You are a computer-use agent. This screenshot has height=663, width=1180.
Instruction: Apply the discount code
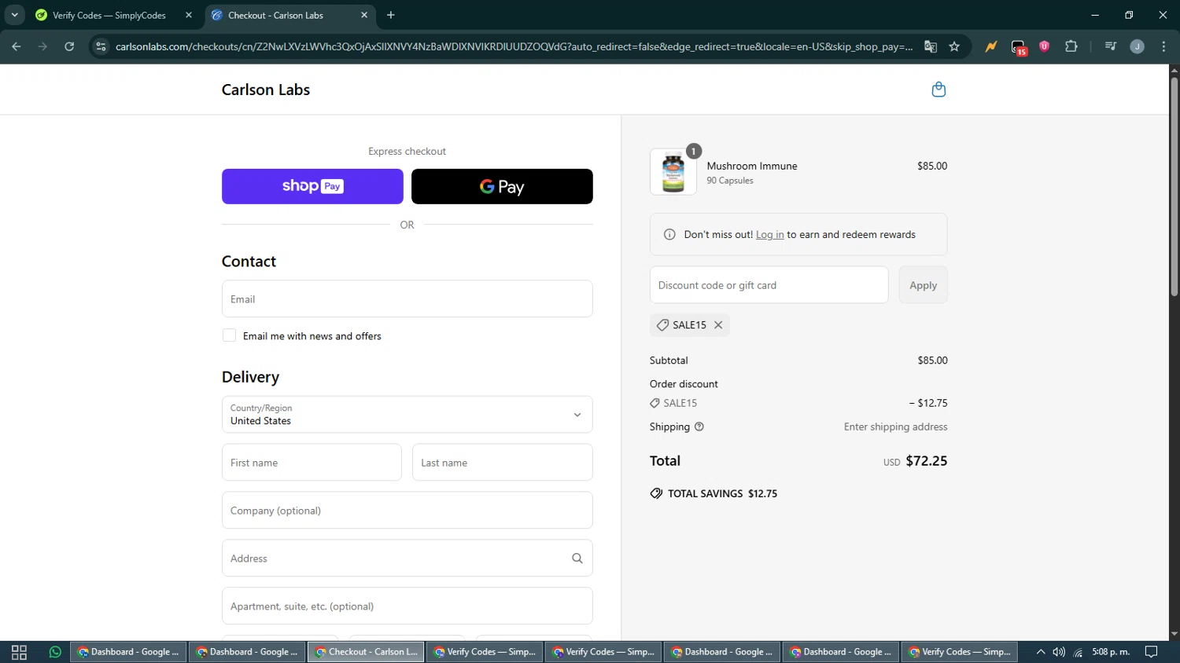[x=923, y=285]
